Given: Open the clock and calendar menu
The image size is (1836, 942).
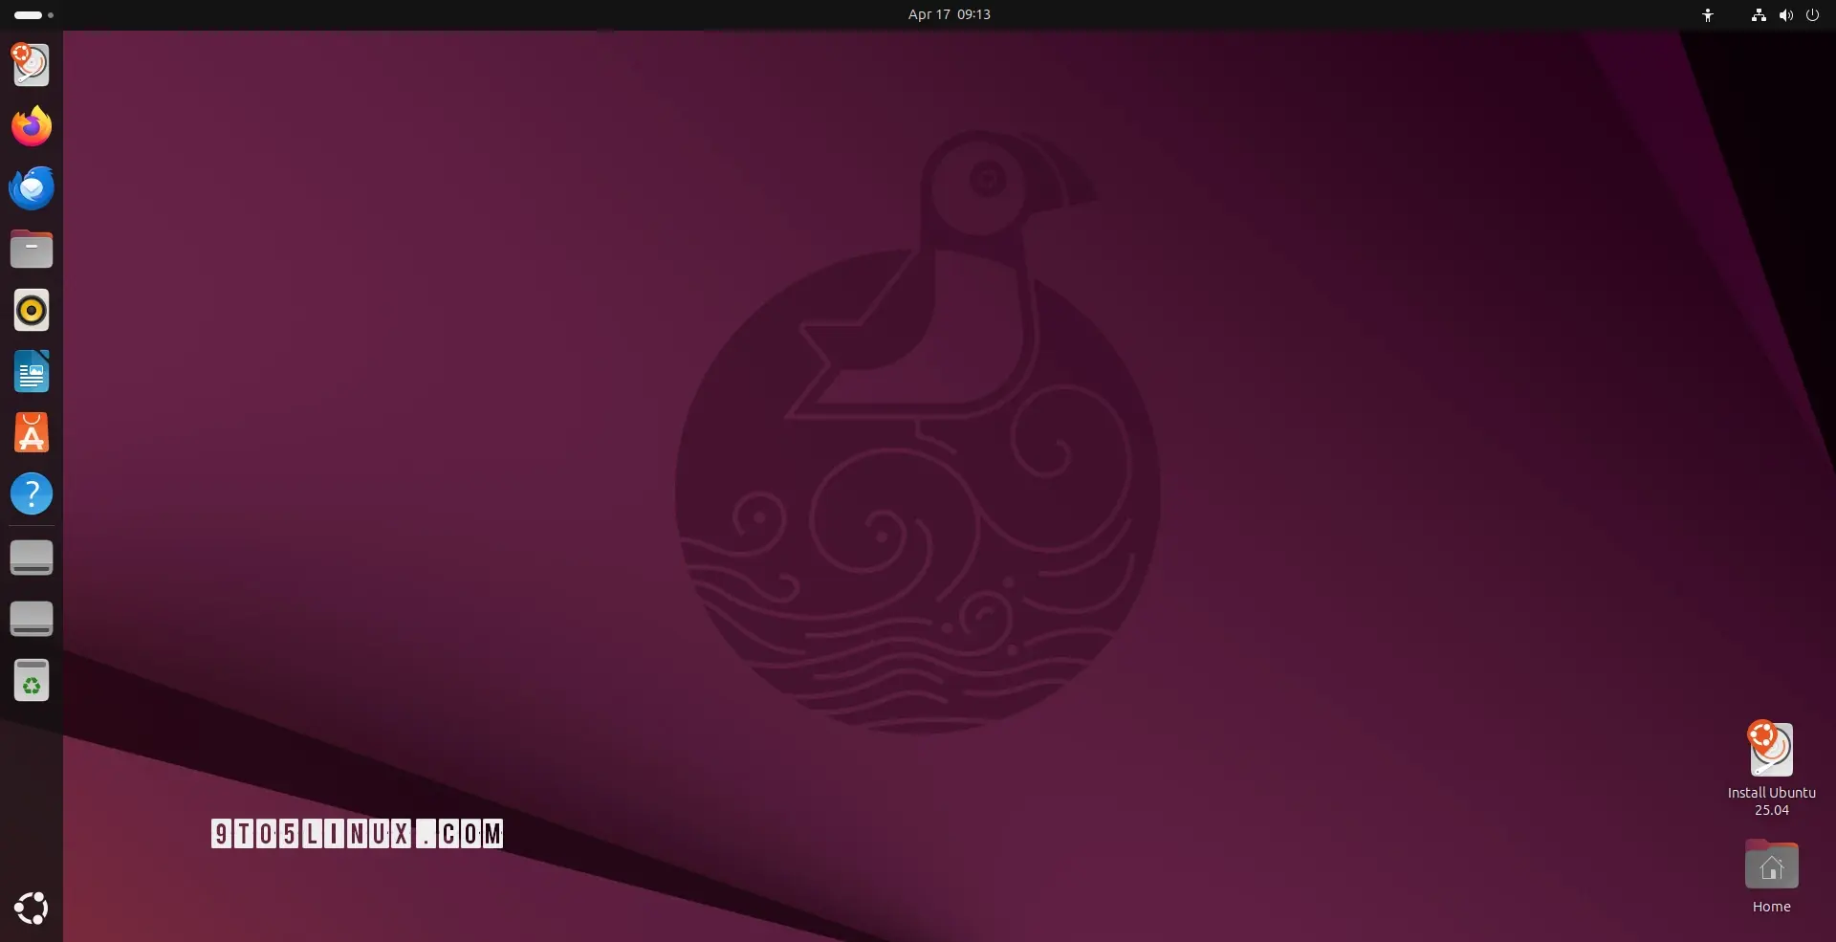Looking at the screenshot, I should click(x=949, y=14).
